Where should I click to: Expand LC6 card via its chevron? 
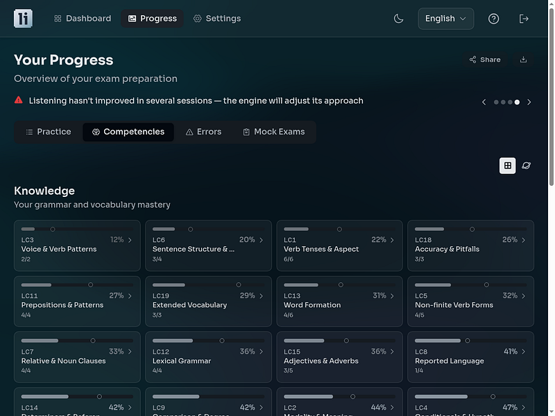point(262,240)
